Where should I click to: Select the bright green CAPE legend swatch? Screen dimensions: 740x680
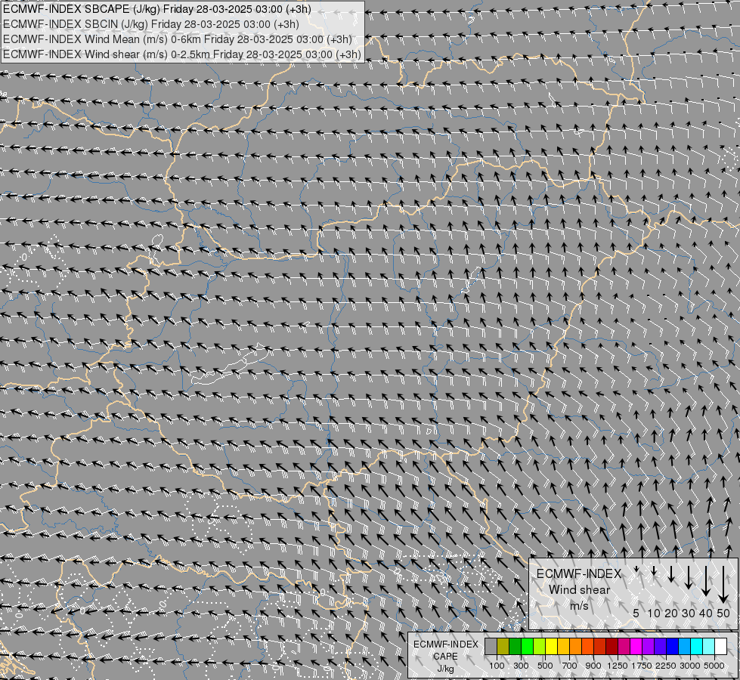(x=528, y=647)
